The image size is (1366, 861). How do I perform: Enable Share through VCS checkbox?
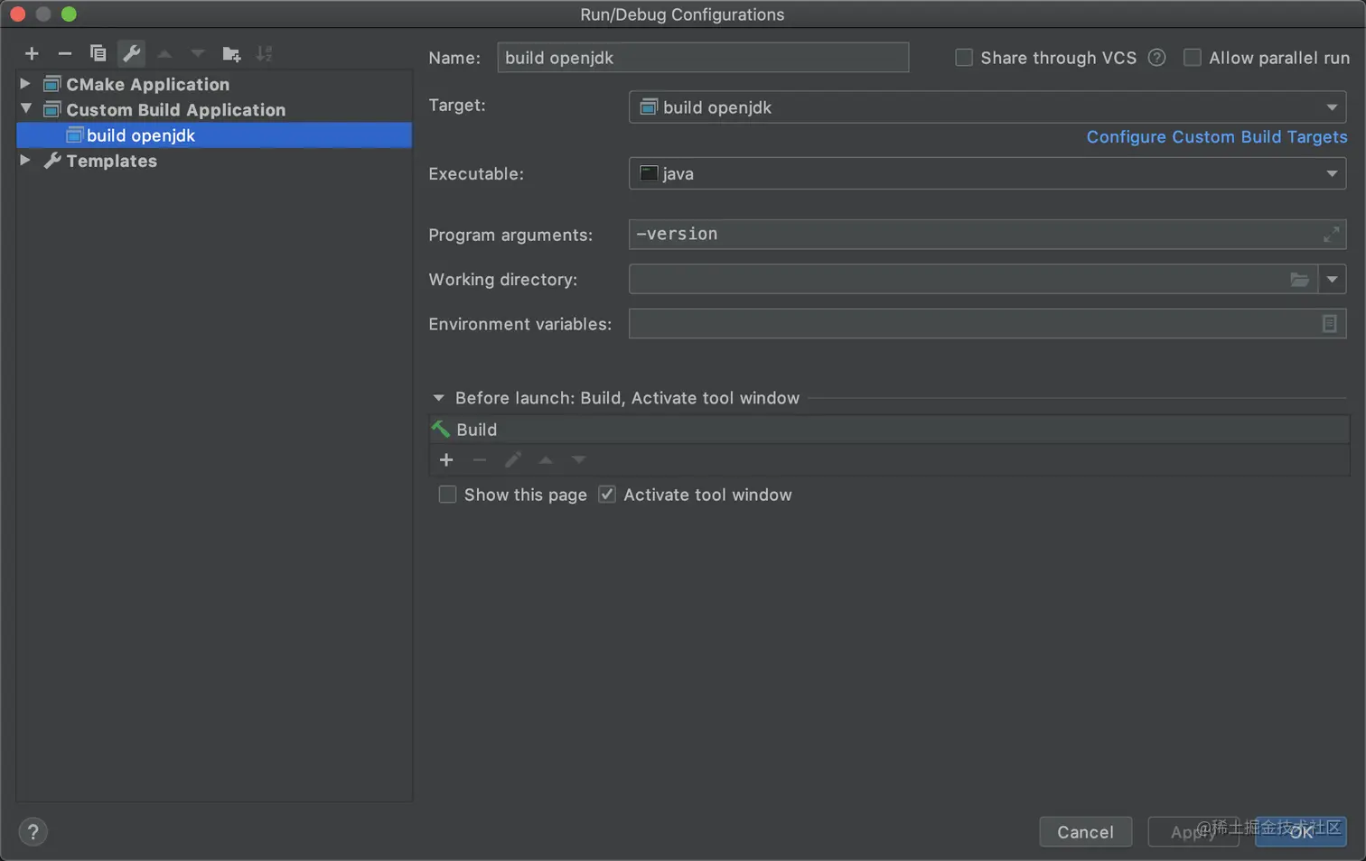coord(964,58)
